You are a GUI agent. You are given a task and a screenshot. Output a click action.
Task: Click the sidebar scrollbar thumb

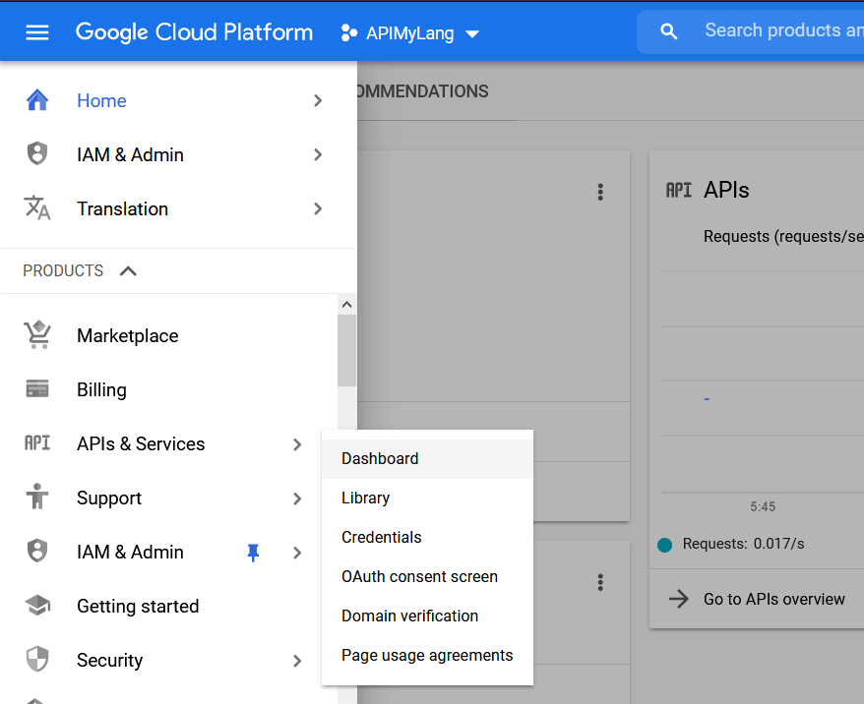click(346, 351)
